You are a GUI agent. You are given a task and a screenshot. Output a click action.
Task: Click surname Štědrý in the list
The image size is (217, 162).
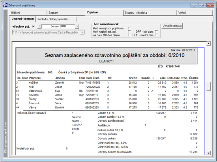[33, 99]
